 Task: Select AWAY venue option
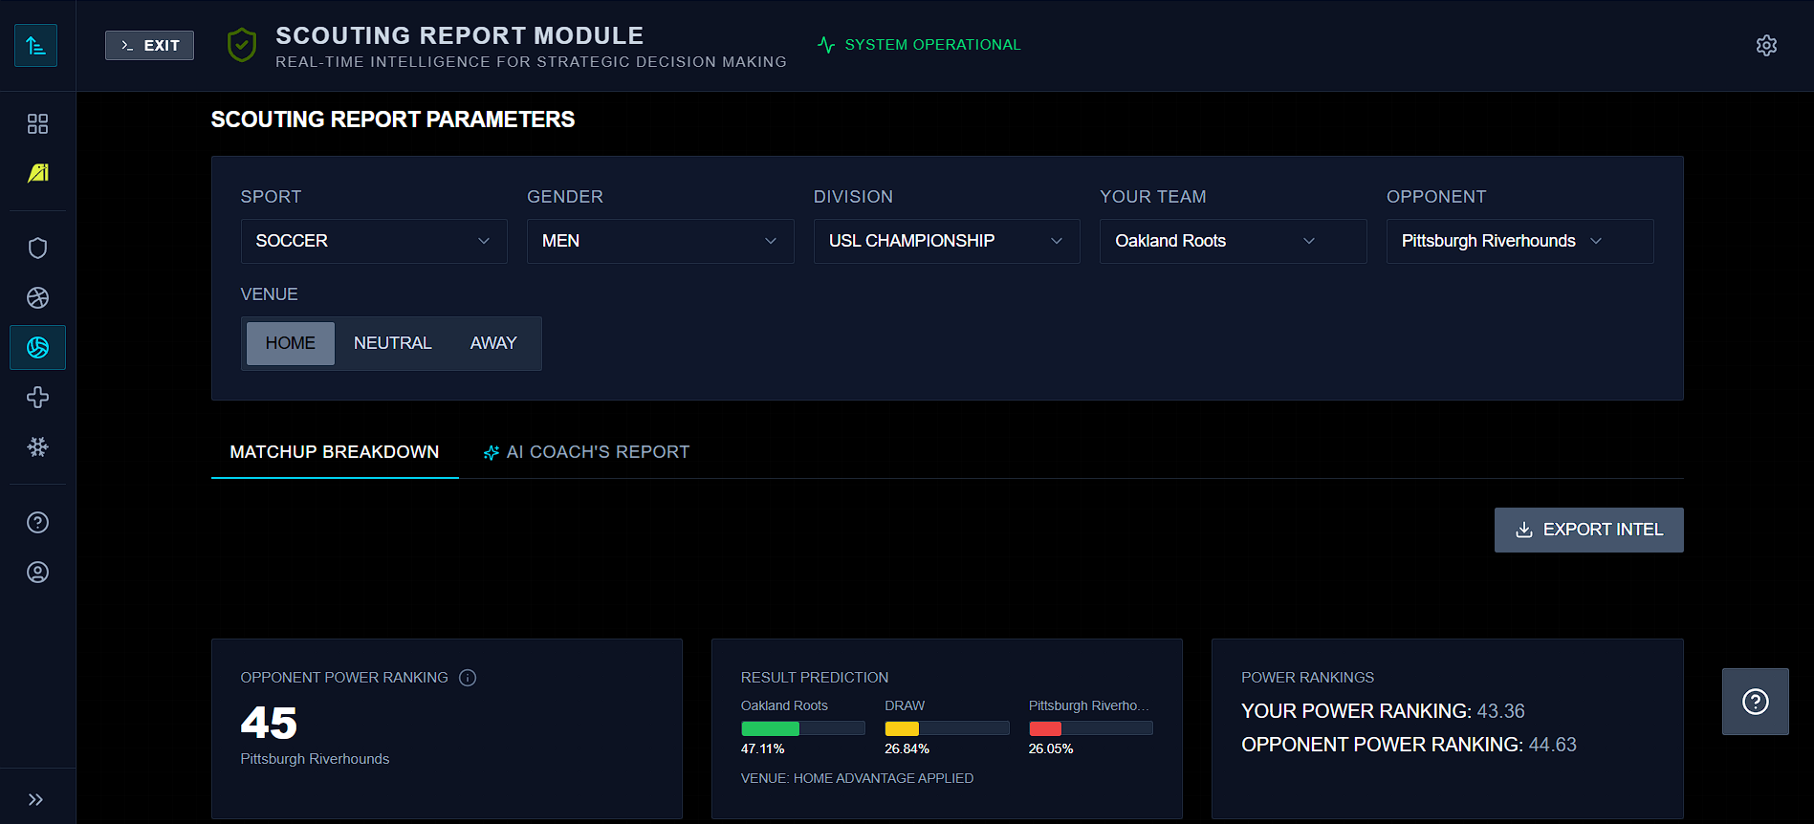[x=493, y=343]
